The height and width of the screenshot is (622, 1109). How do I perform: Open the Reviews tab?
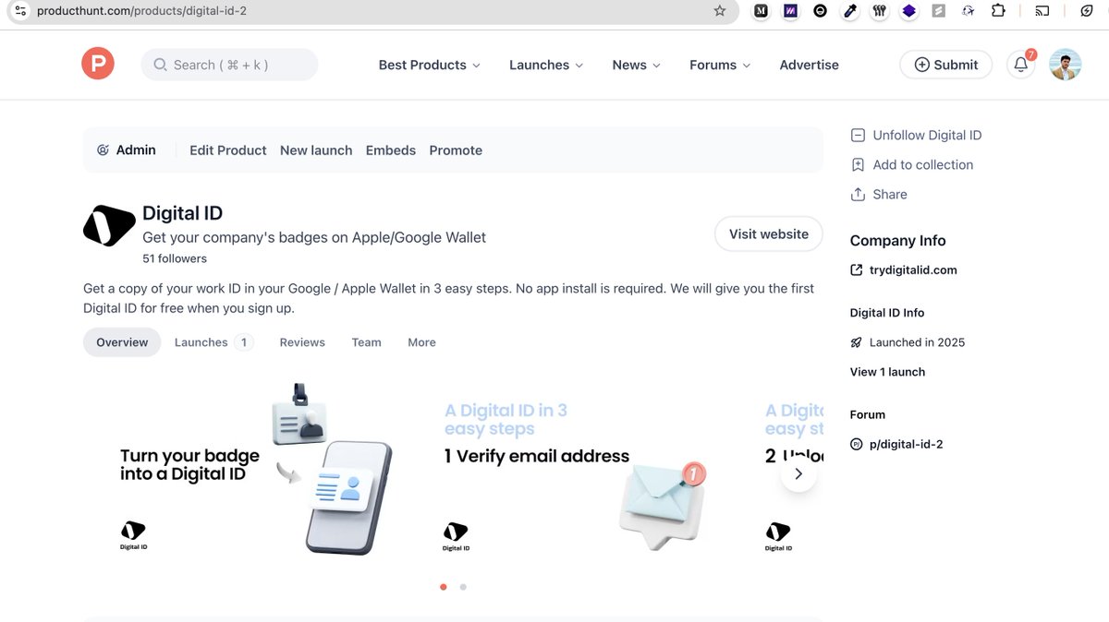tap(302, 342)
